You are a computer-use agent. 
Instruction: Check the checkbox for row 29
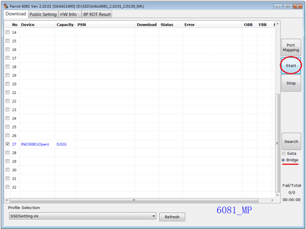(x=7, y=161)
